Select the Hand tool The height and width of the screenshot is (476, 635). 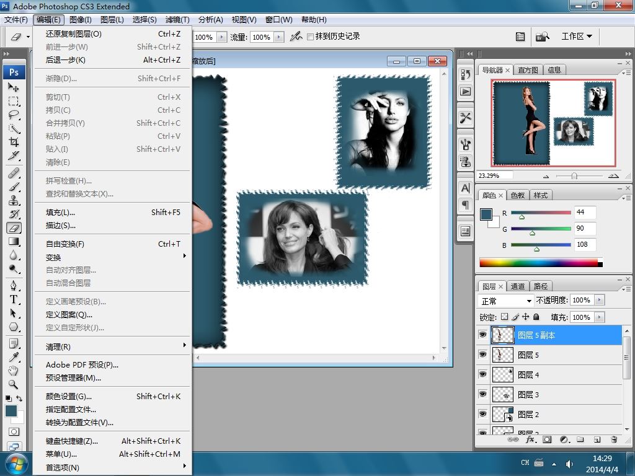click(x=14, y=371)
